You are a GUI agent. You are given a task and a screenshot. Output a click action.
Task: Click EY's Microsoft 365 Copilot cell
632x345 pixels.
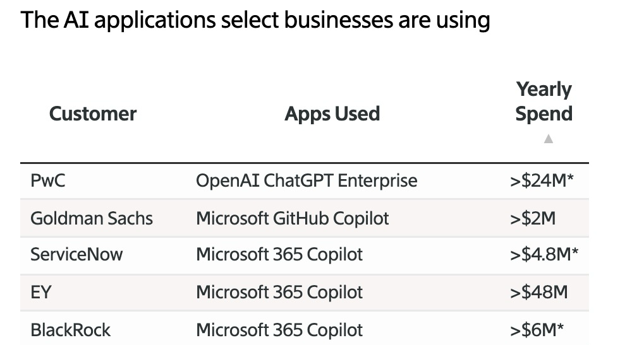279,292
